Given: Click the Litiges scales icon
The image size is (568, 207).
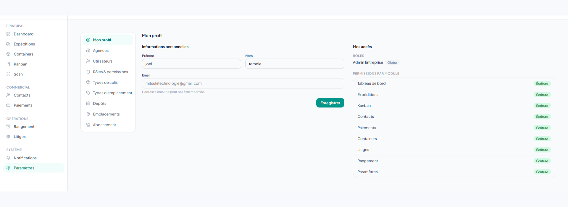Looking at the screenshot, I should 8,137.
